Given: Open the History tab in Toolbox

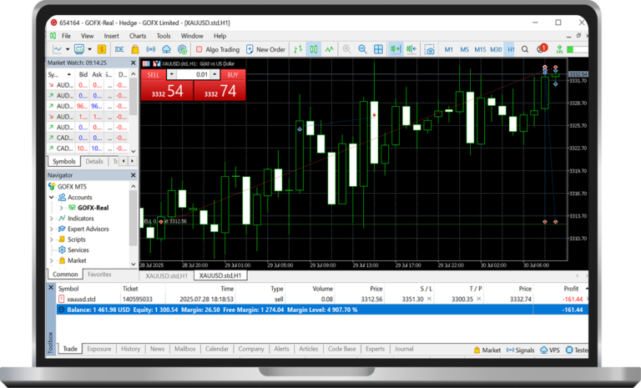Looking at the screenshot, I should [130, 349].
